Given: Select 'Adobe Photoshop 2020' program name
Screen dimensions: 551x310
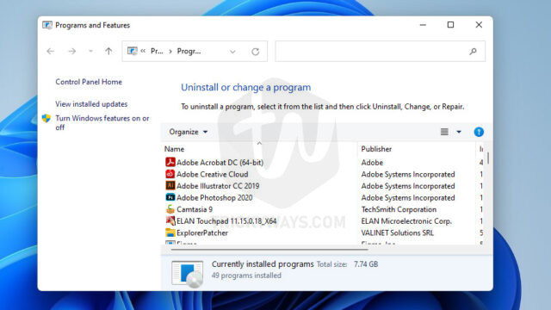Looking at the screenshot, I should coord(214,197).
